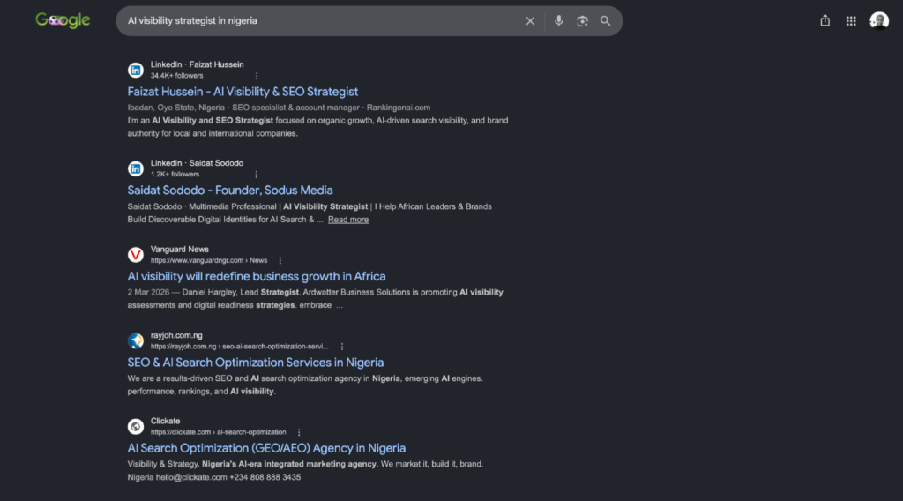Click the Vanguard News favicon
Image resolution: width=903 pixels, height=501 pixels.
(x=135, y=255)
